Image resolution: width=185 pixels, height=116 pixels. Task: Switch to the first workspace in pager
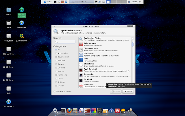pyautogui.click(x=108, y=2)
